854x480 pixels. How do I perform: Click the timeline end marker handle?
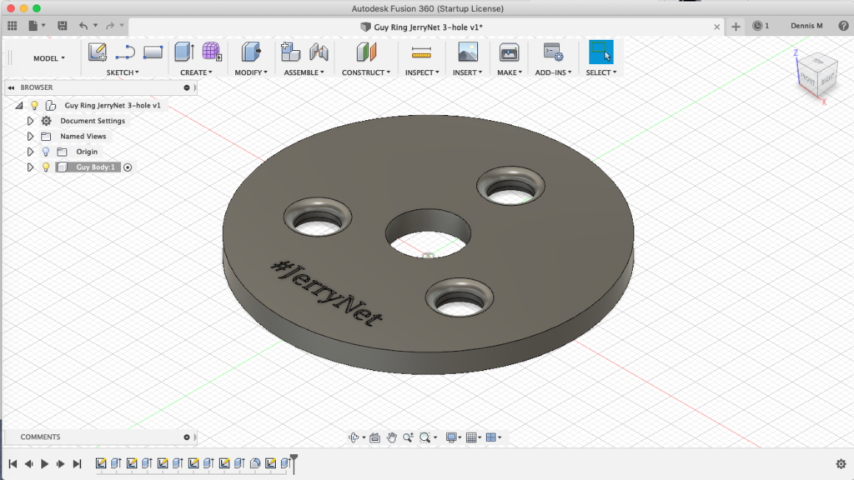[x=294, y=462]
